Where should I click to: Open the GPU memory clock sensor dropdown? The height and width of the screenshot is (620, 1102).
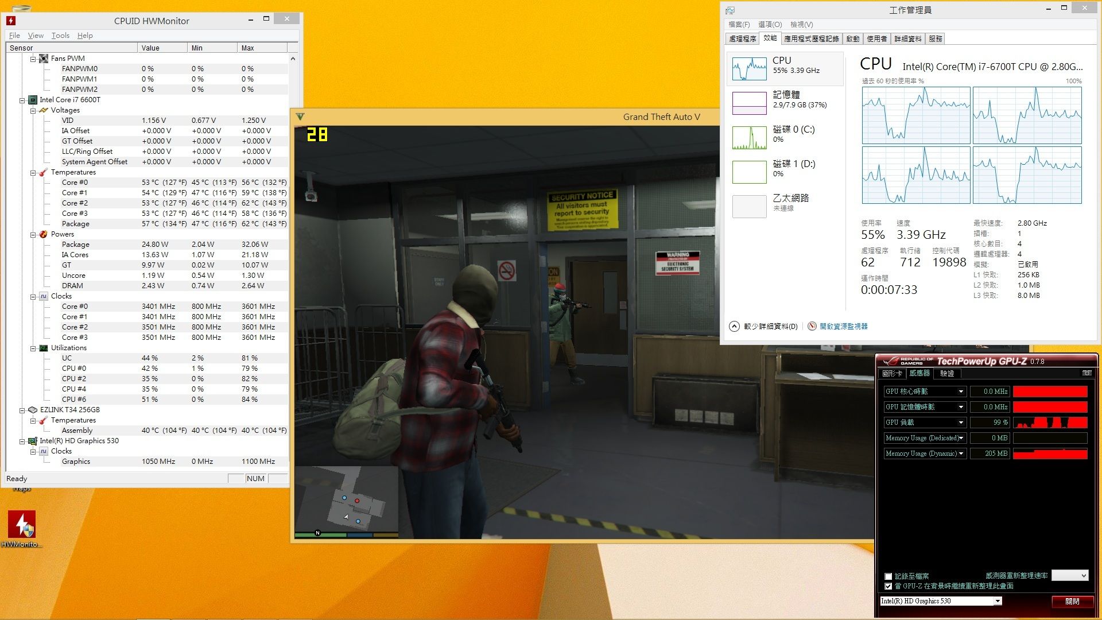pos(961,407)
